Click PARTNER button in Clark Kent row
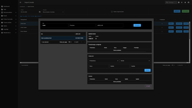192x108 pixels. pyautogui.click(x=179, y=23)
